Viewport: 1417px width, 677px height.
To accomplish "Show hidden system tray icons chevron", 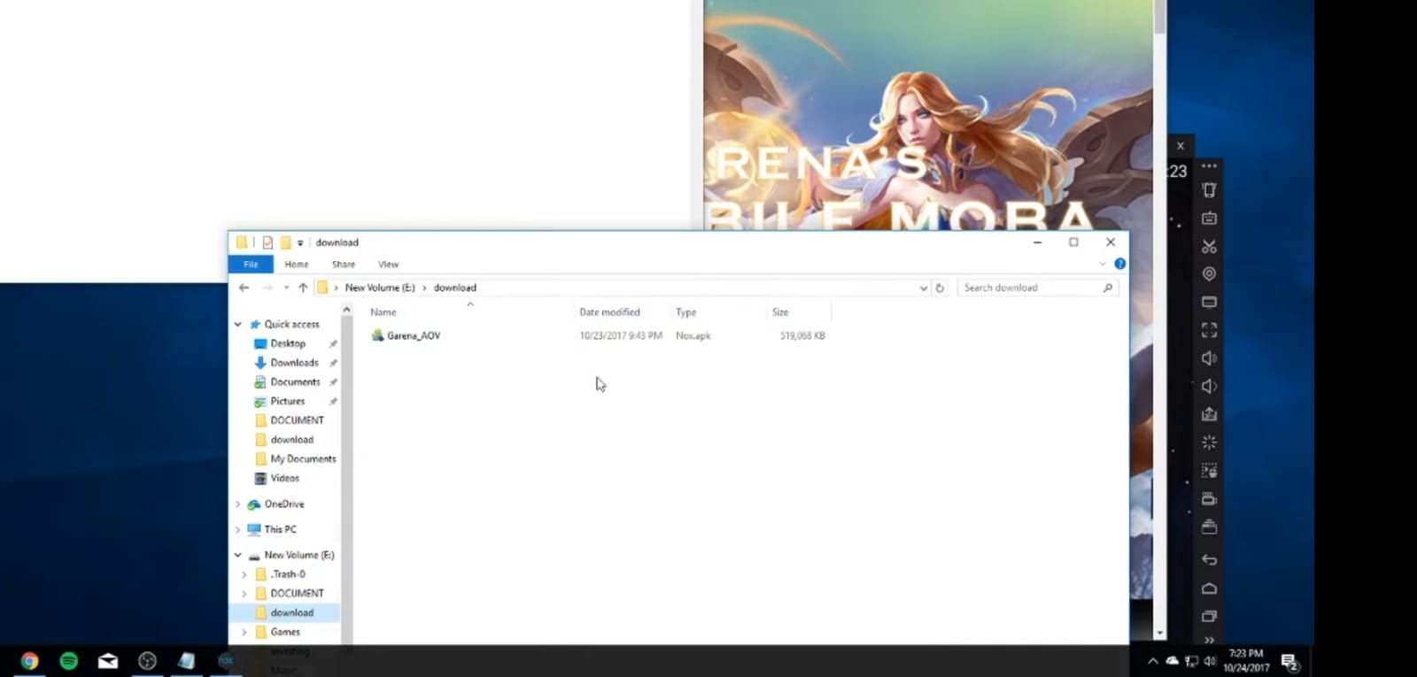I will coord(1152,661).
